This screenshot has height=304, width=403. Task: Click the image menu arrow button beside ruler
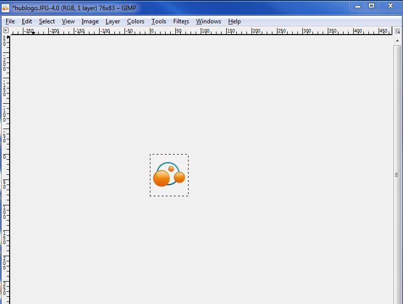click(6, 31)
